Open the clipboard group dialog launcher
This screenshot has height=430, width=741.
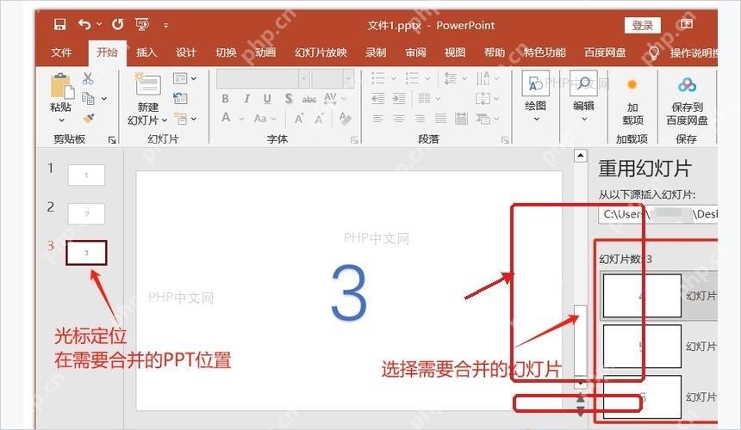click(x=112, y=140)
